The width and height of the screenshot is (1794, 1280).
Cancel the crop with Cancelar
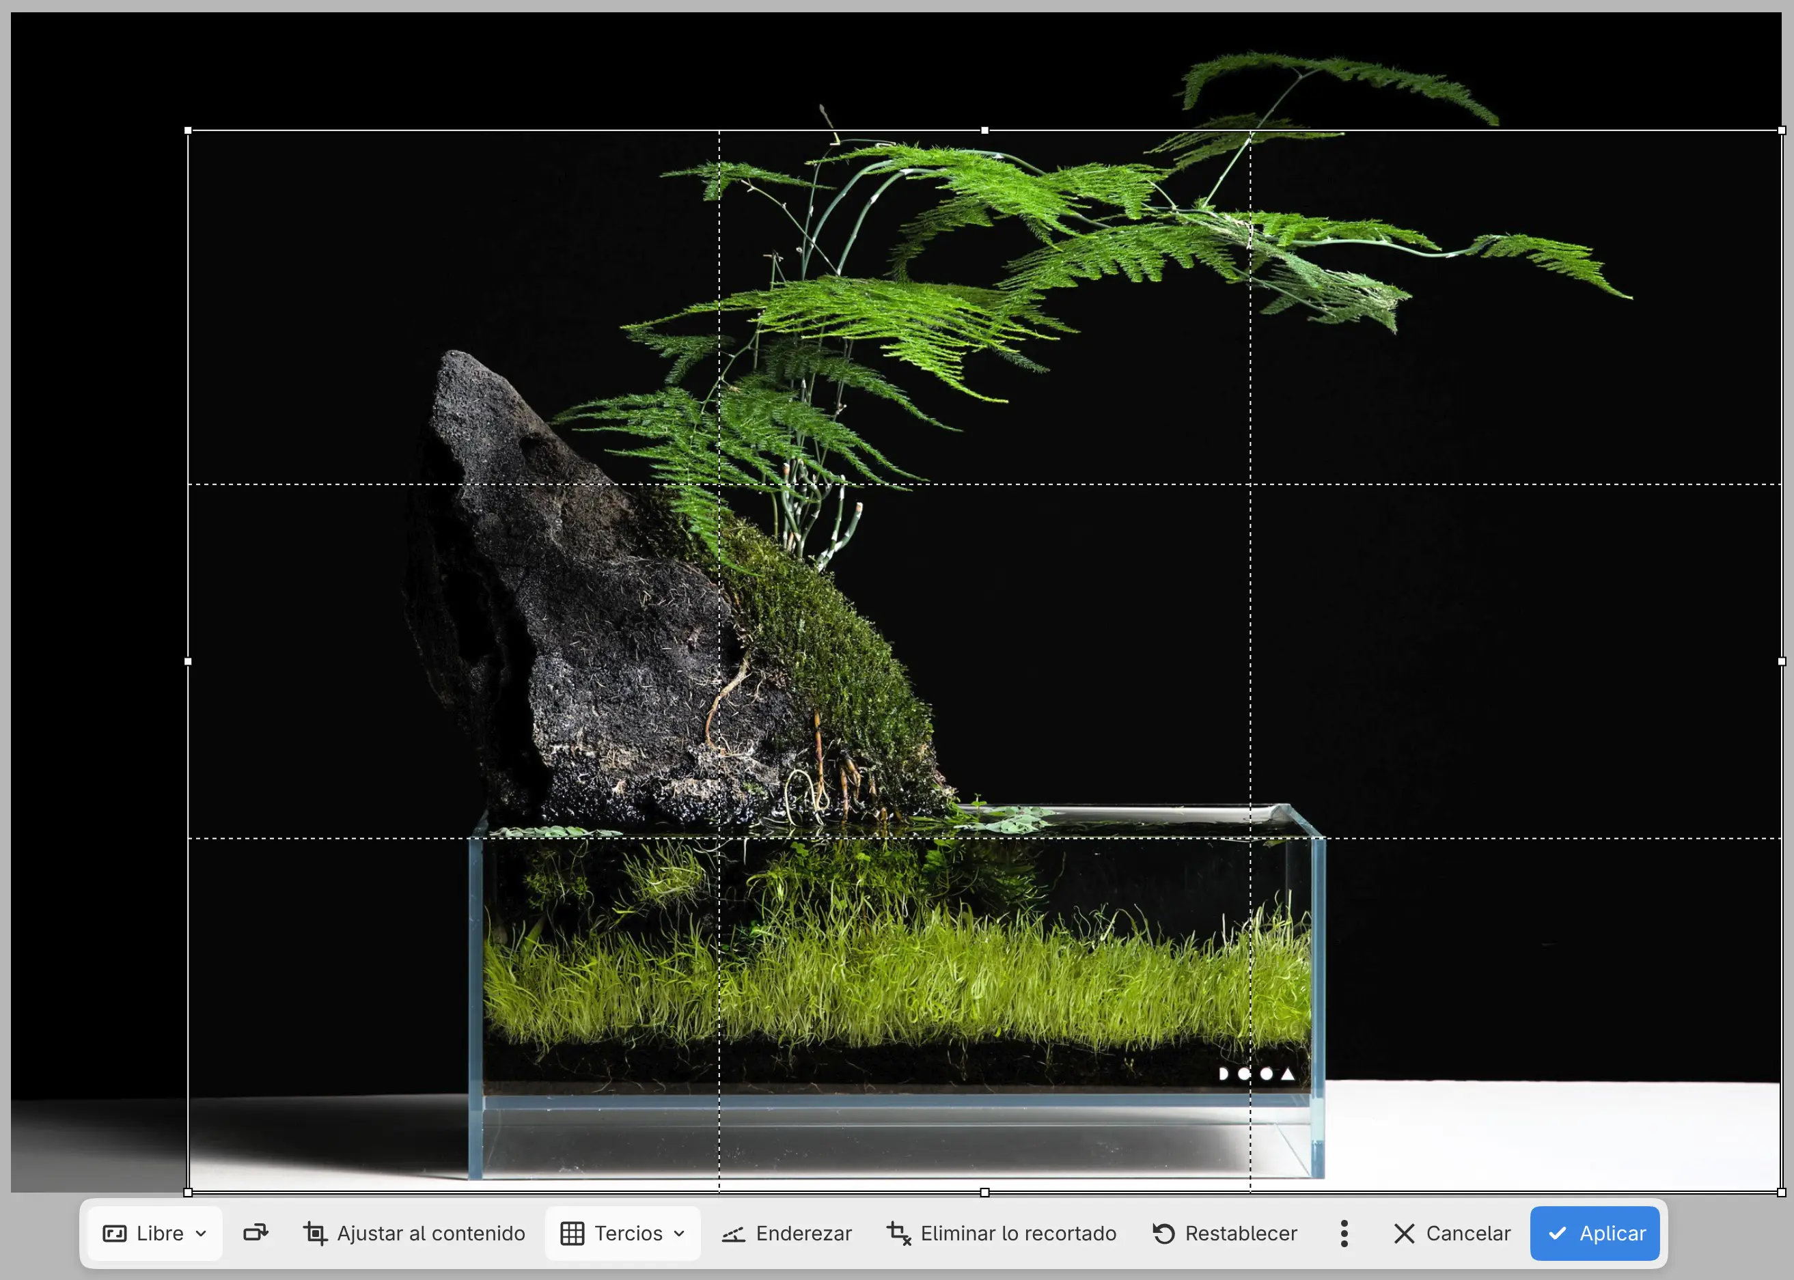[x=1452, y=1233]
